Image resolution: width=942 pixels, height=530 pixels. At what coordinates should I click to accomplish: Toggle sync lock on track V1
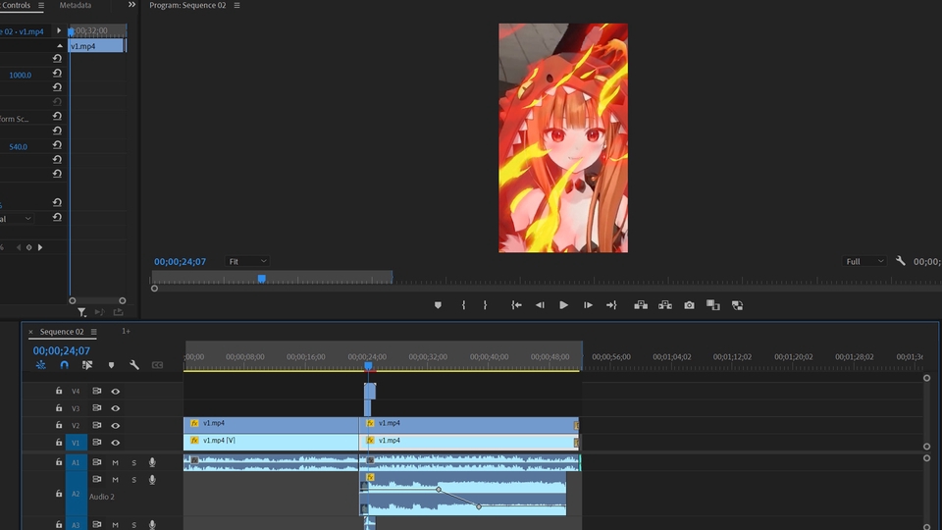(97, 443)
